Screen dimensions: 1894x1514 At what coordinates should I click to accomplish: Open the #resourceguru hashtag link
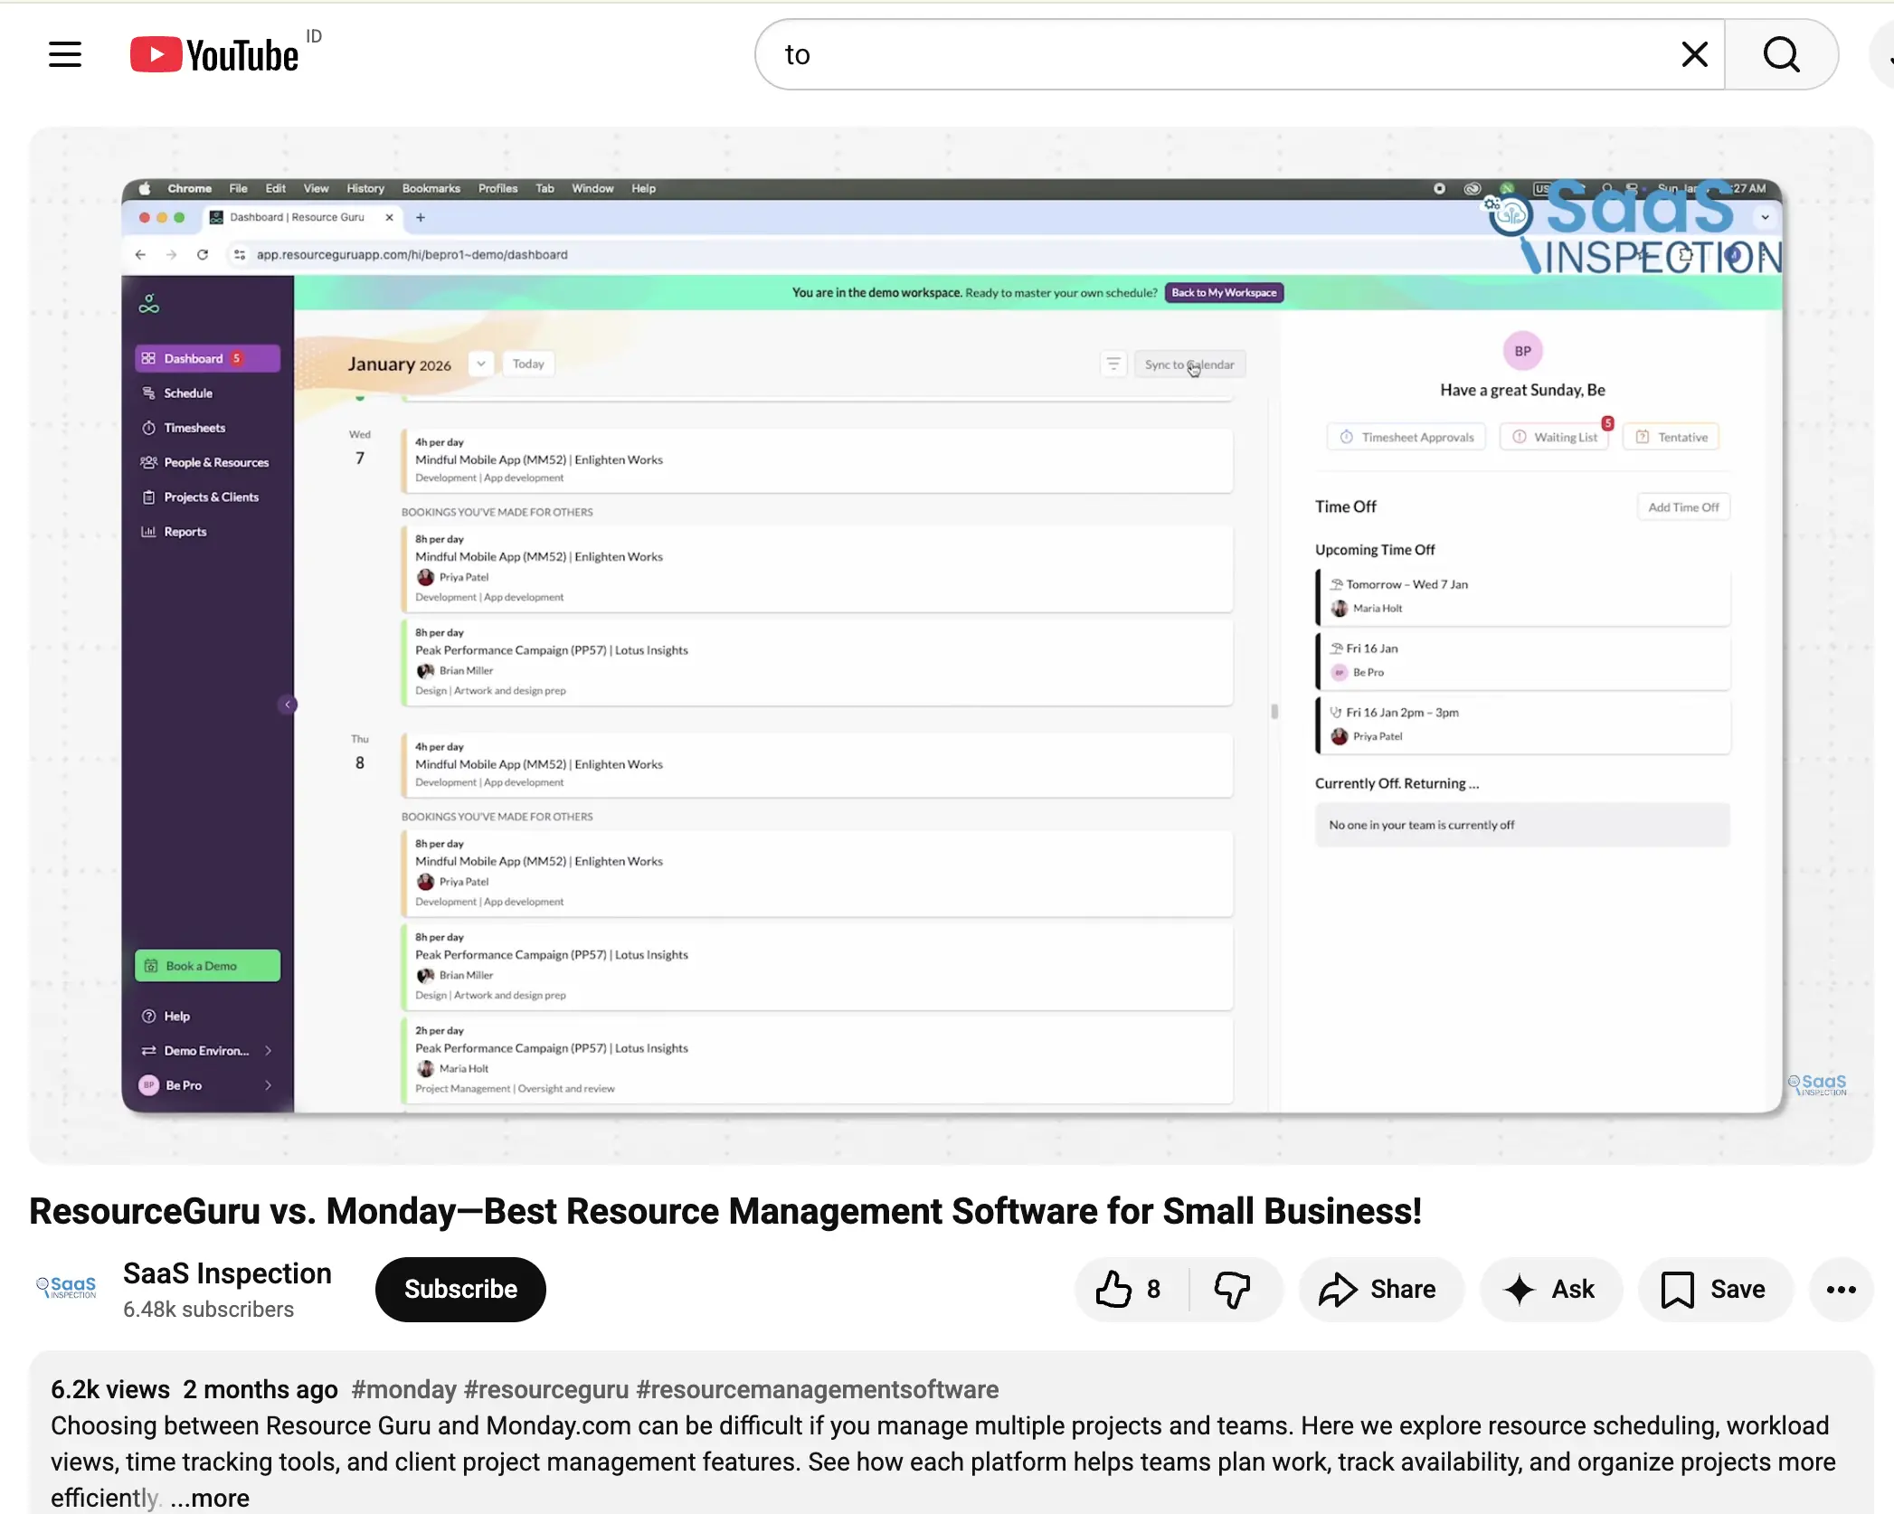(545, 1389)
